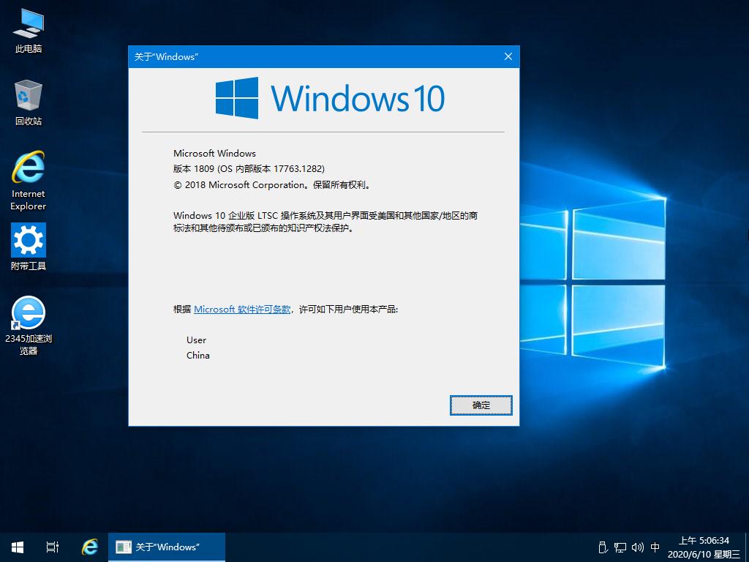Click Show desktop sliver at taskbar end
Viewport: 749px width, 562px height.
coord(747,547)
